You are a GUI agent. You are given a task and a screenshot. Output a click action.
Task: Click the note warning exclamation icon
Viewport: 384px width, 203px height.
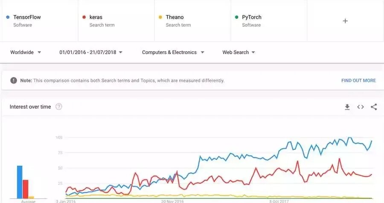click(x=14, y=80)
